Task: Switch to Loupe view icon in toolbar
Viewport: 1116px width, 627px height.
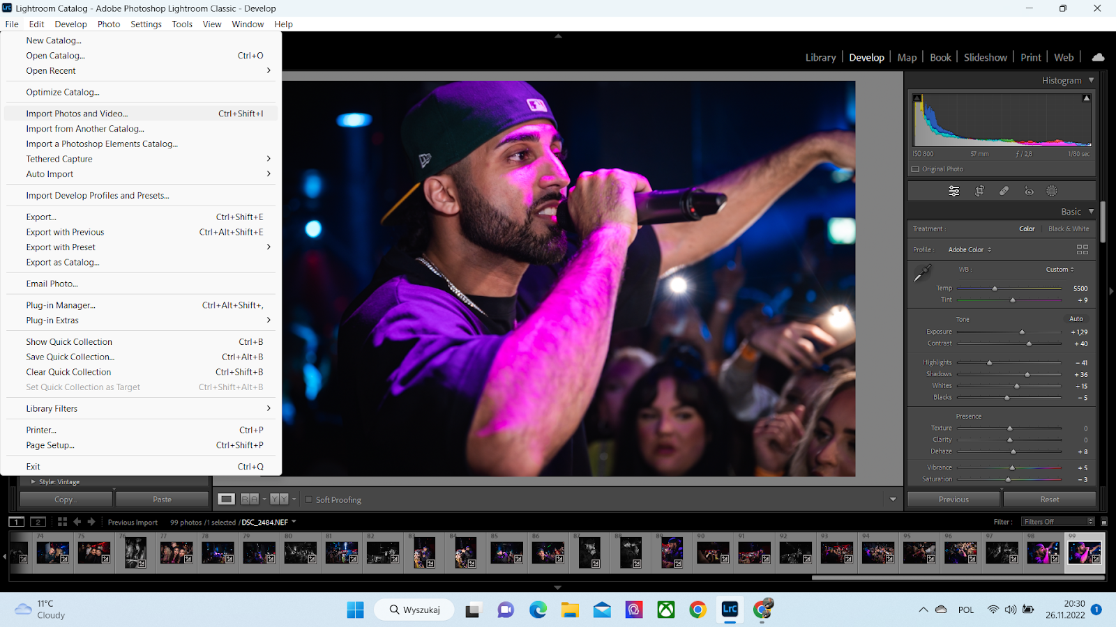Action: [x=226, y=499]
